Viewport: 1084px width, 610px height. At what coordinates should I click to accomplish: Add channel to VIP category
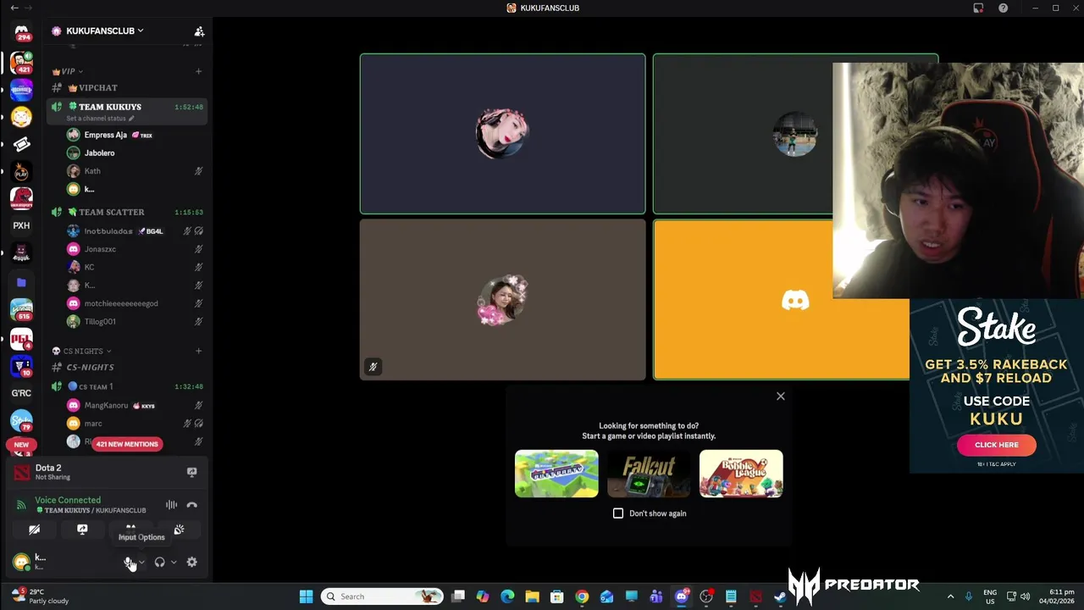pos(198,71)
